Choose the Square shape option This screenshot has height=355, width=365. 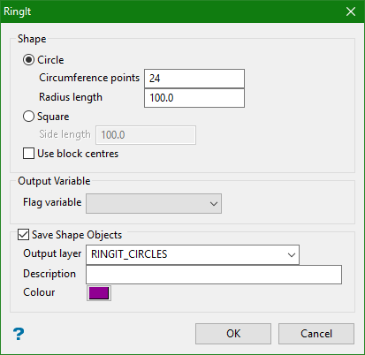28,117
